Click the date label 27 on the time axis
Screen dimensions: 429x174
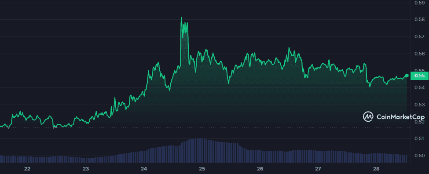coord(318,168)
